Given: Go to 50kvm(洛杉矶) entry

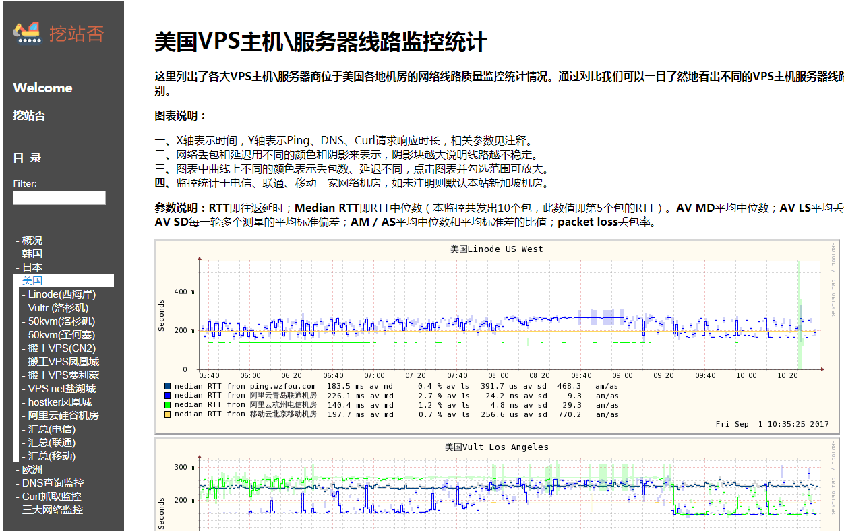Looking at the screenshot, I should tap(61, 321).
